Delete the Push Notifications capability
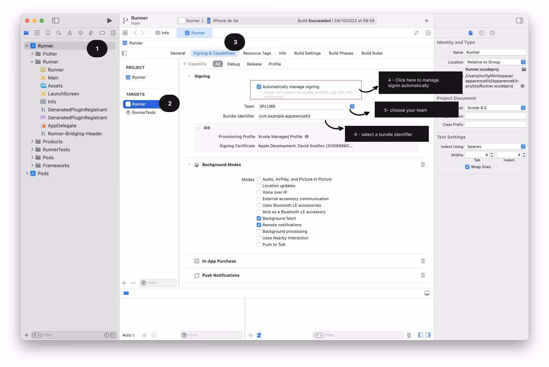This screenshot has height=367, width=549. point(423,275)
